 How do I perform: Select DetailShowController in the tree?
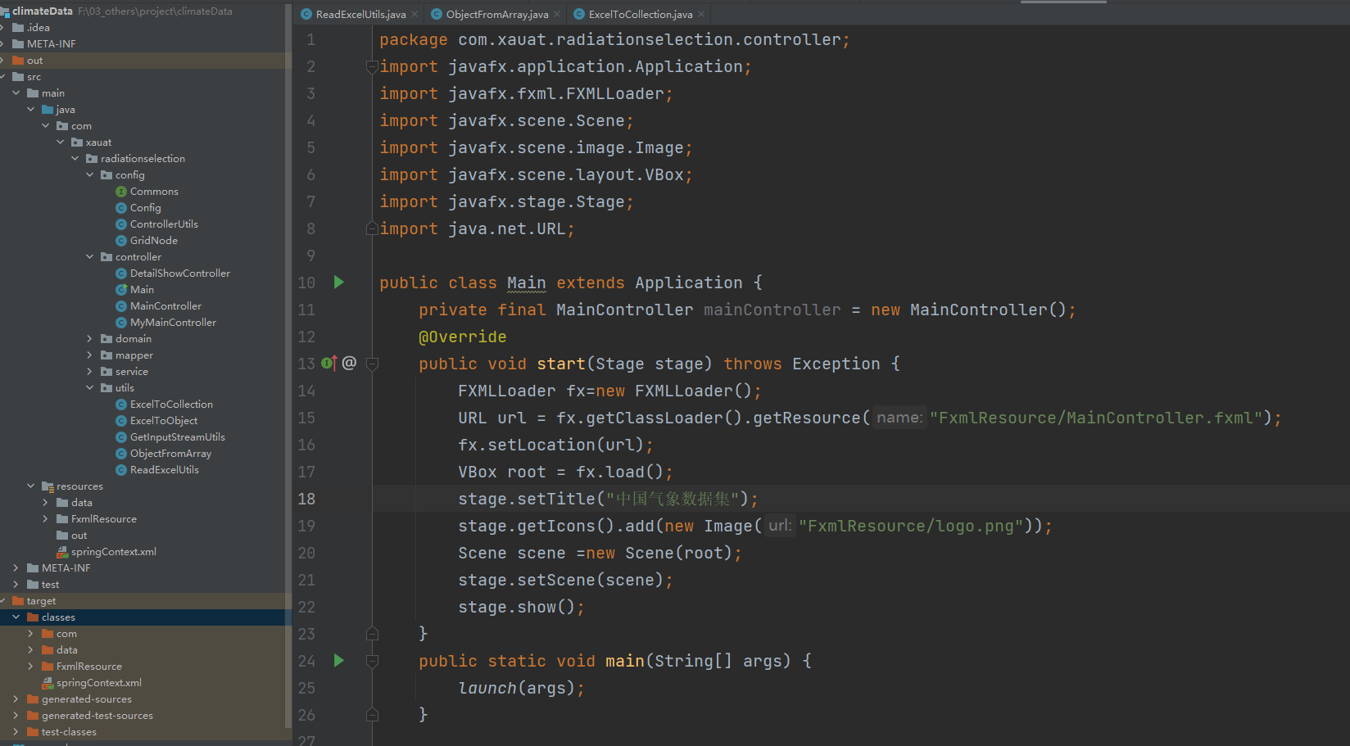click(179, 274)
